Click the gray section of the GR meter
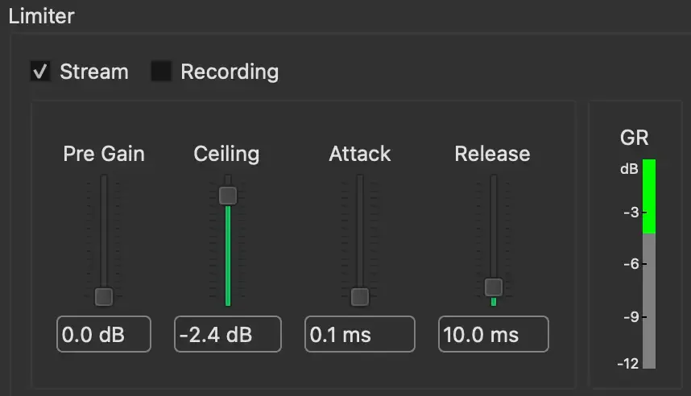 click(649, 302)
